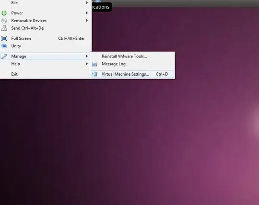Click the Removable Devices disc icon

[4, 21]
